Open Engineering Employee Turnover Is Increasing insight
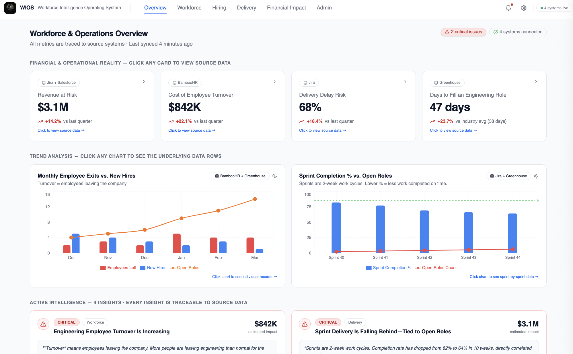The width and height of the screenshot is (573, 354). coord(112,332)
